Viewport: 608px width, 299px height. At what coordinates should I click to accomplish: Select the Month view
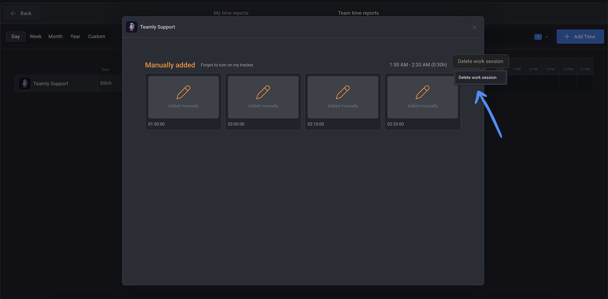click(56, 36)
